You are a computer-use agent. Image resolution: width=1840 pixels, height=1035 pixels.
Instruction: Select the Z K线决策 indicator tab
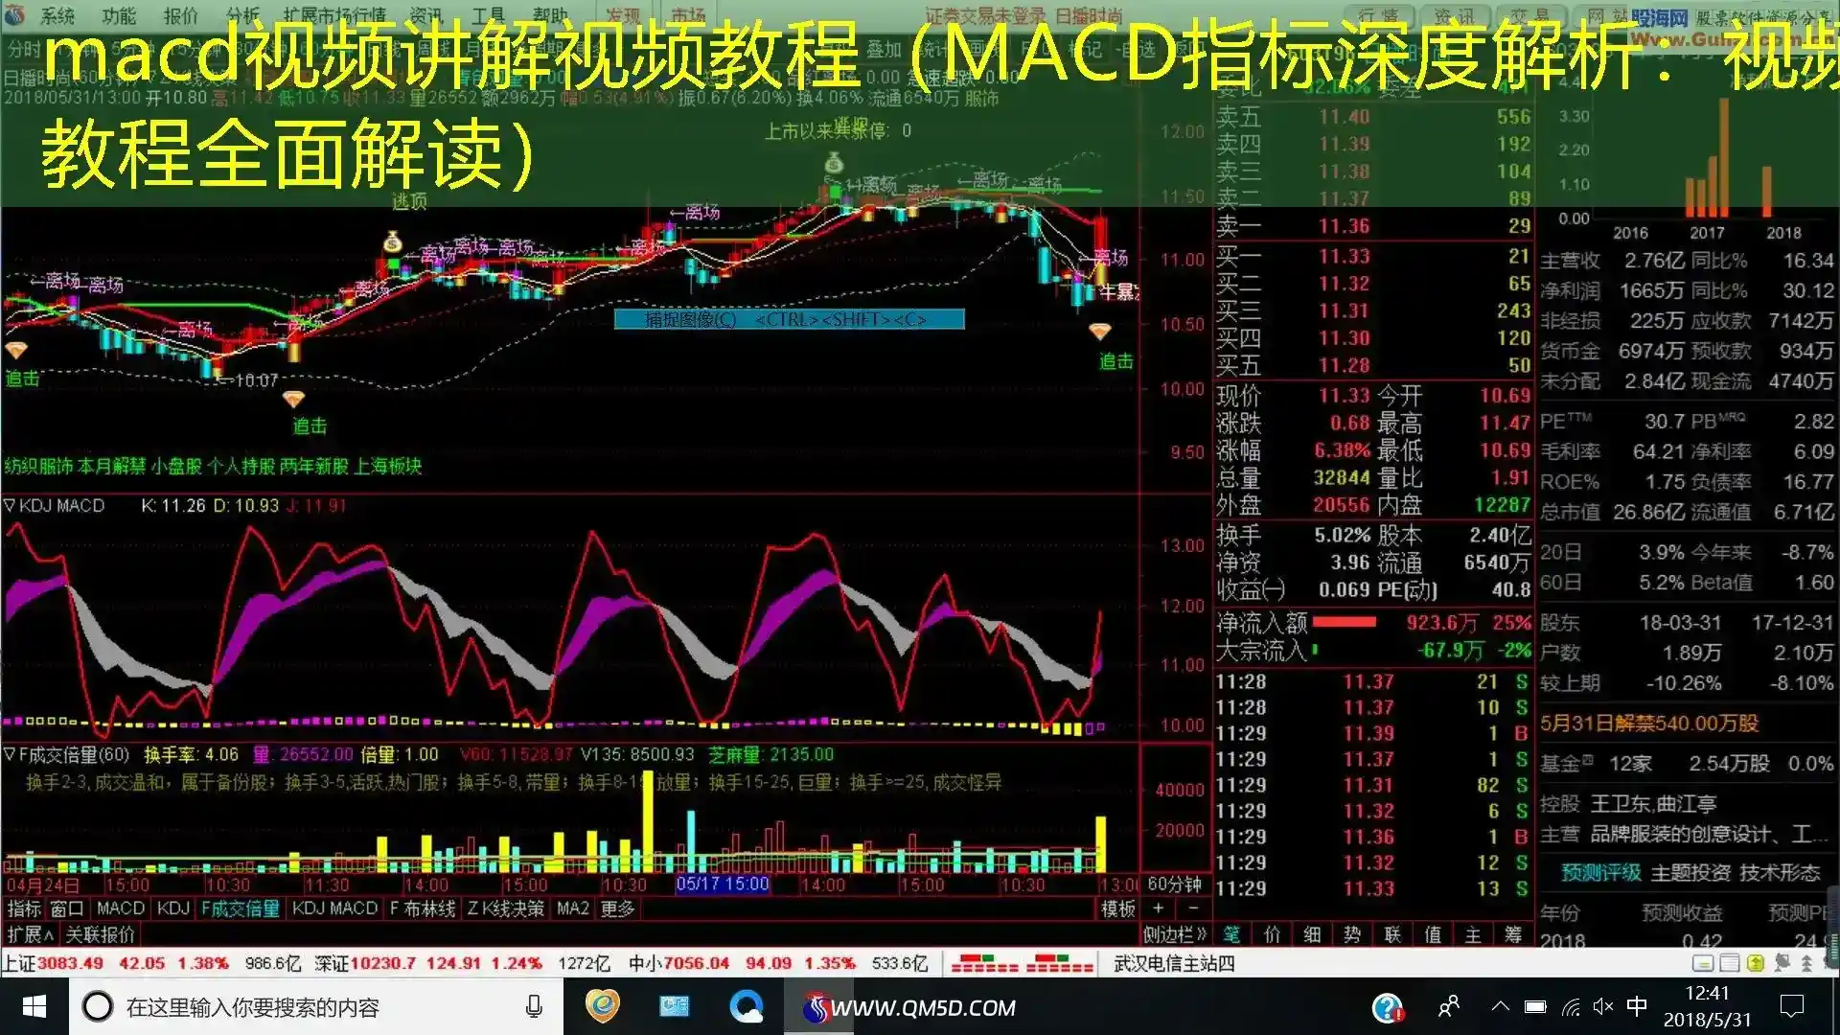pos(506,908)
